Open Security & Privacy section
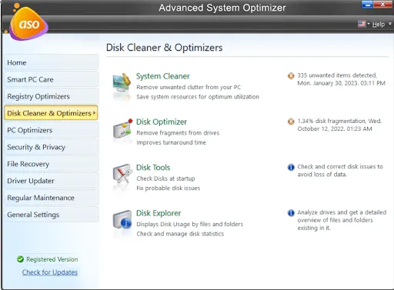Image resolution: width=394 pixels, height=290 pixels. [51, 147]
